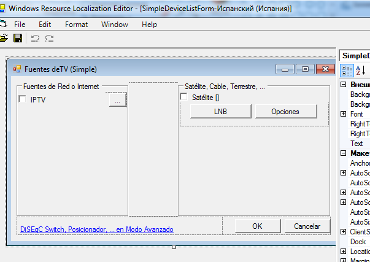Click the ellipsis button next to IPTV
Screen dimensions: 370x262
[117, 100]
